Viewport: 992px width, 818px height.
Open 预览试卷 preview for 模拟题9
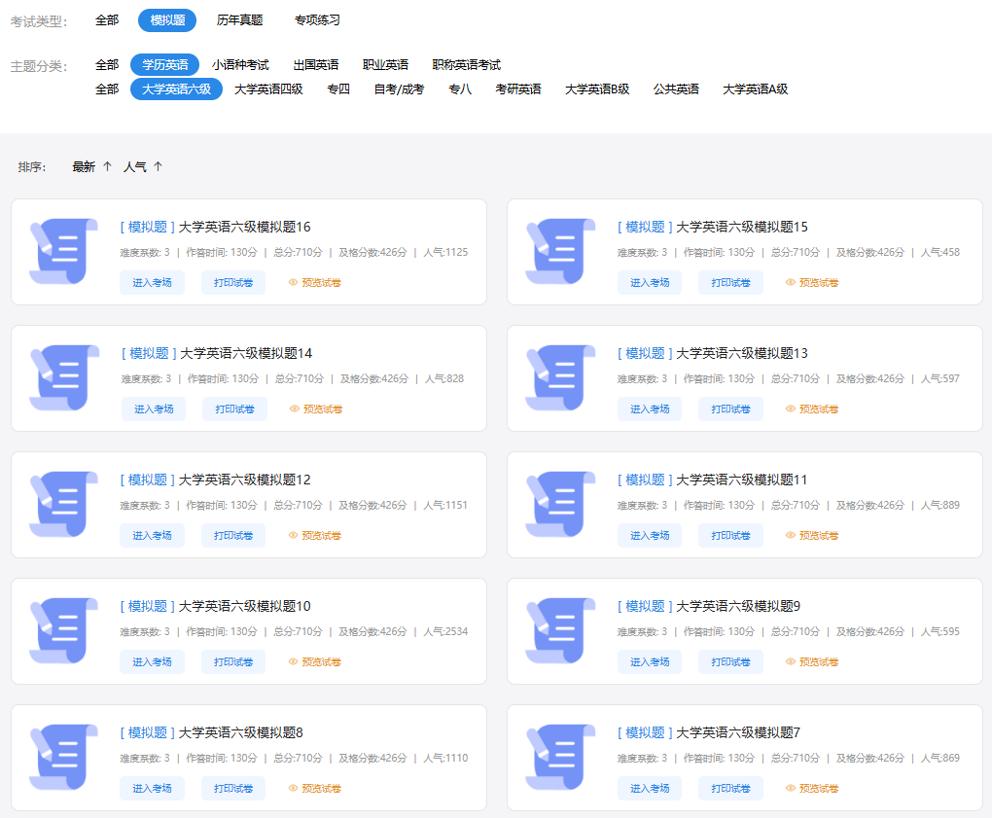click(x=811, y=662)
